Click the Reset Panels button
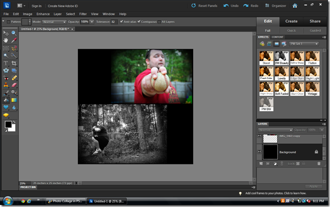The image size is (330, 207). point(204,6)
